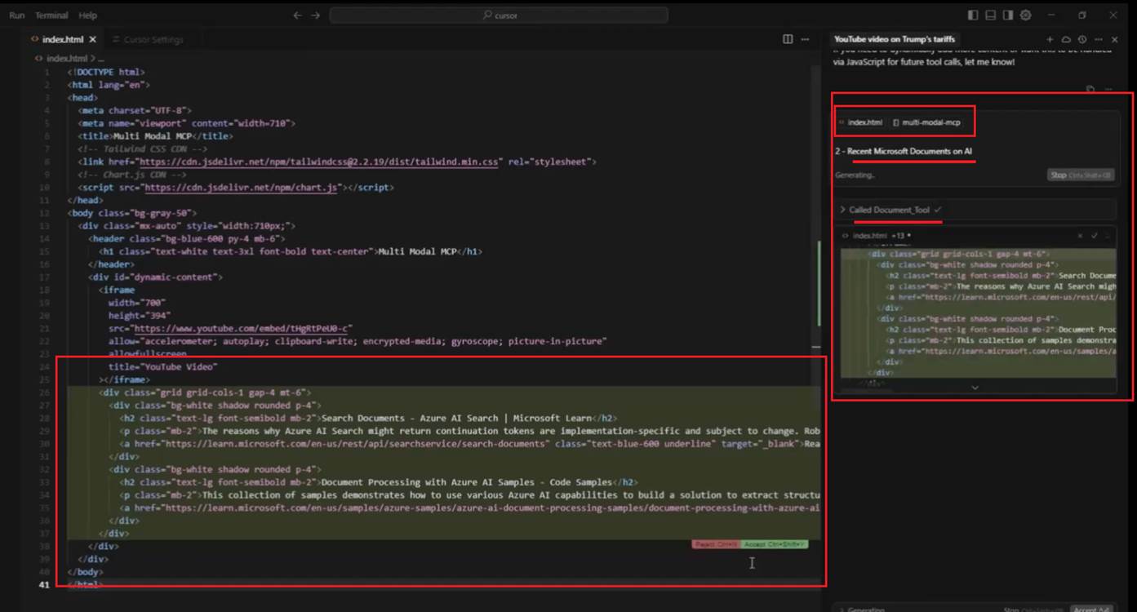Click the Generating status text at bottom
This screenshot has height=612, width=1137.
pyautogui.click(x=866, y=609)
